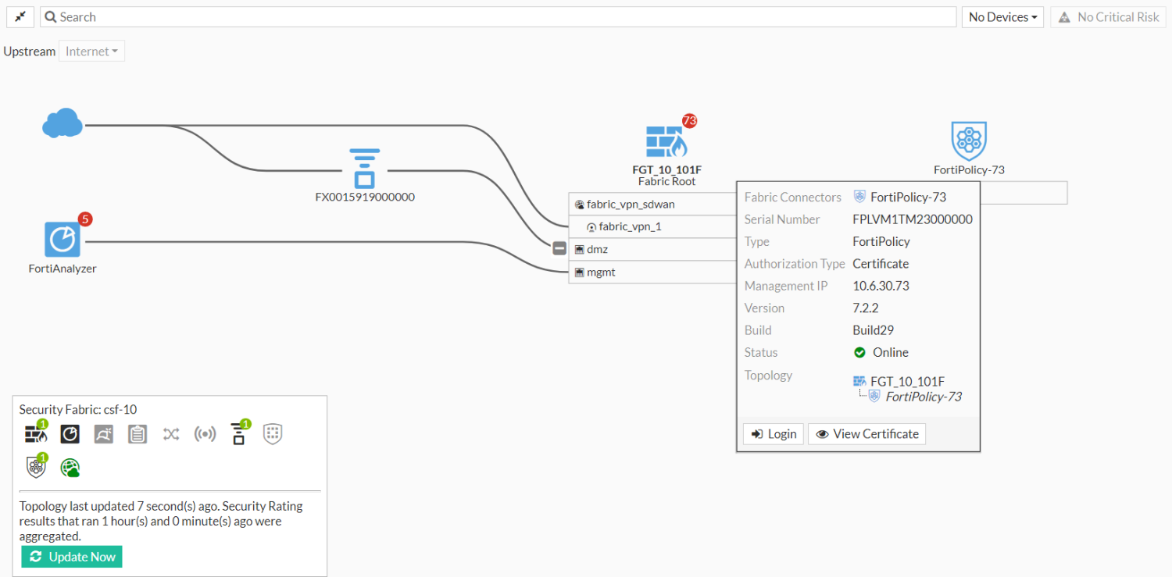1172x577 pixels.
Task: Click the Internet cloud icon
Action: pyautogui.click(x=62, y=123)
